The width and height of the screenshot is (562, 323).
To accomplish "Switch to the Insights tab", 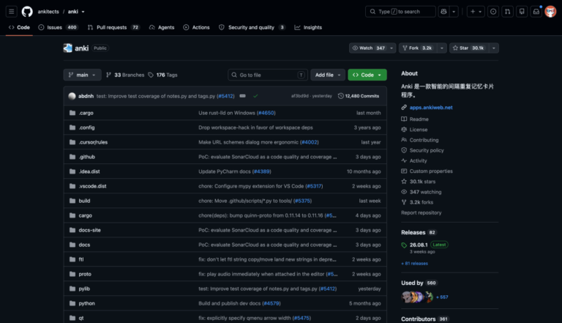I will point(308,27).
